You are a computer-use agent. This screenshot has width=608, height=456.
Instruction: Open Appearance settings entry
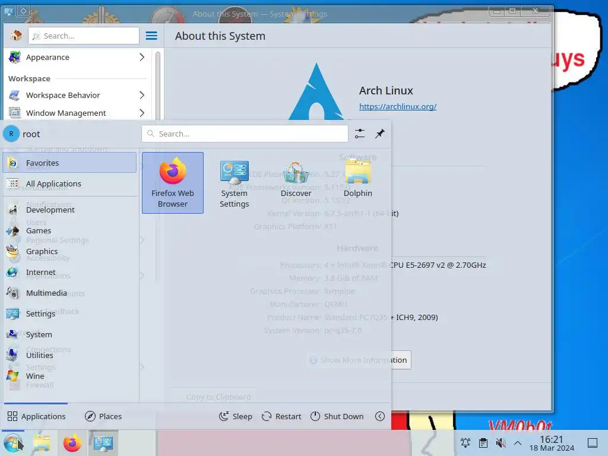click(x=78, y=57)
